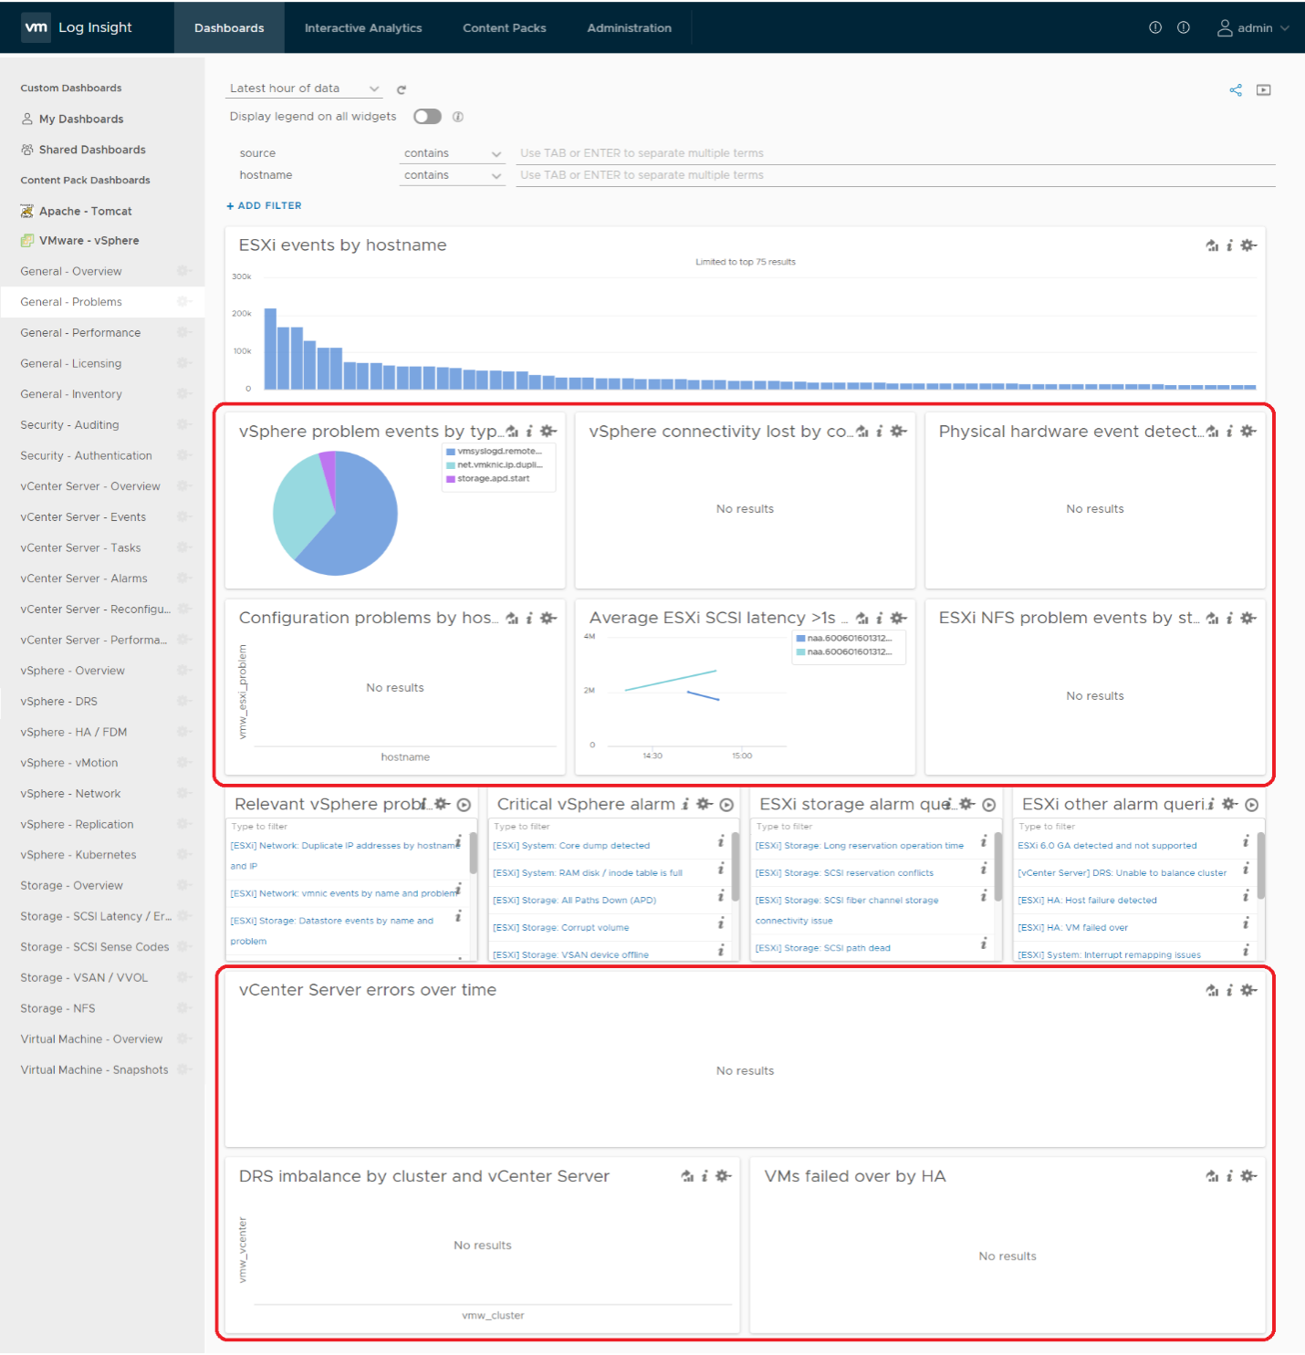Open Virtual Machine - Snapshots dashboard
The image size is (1305, 1355).
pos(94,1069)
